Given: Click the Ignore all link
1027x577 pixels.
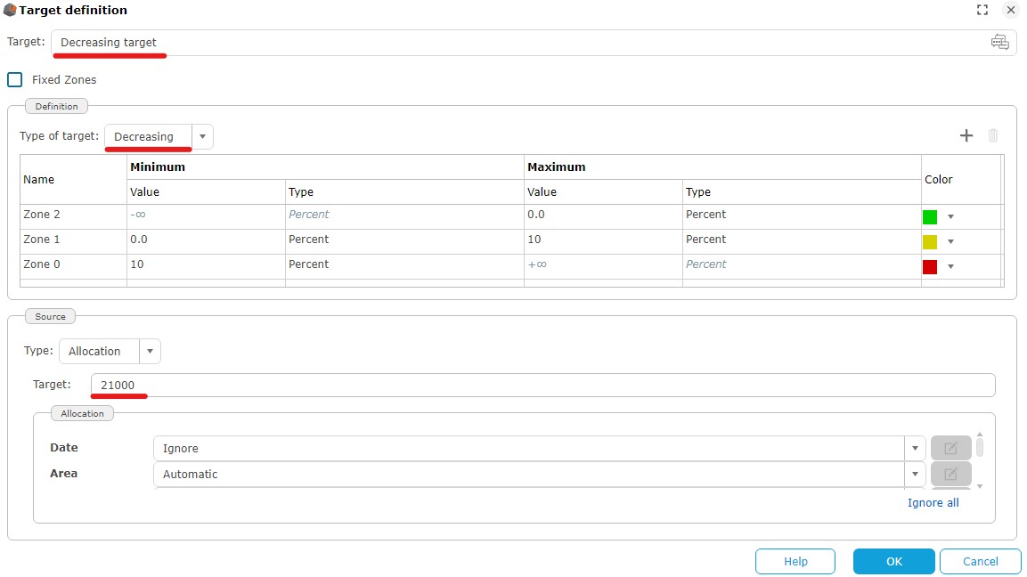Looking at the screenshot, I should pos(933,502).
